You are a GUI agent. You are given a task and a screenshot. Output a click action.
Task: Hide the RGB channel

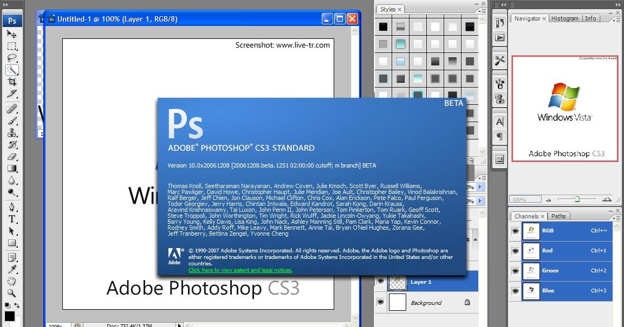click(x=515, y=231)
